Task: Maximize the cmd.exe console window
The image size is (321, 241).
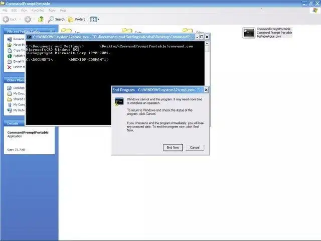Action: tap(202, 37)
